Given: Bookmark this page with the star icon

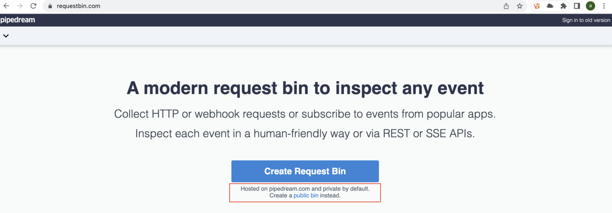Looking at the screenshot, I should (x=520, y=6).
